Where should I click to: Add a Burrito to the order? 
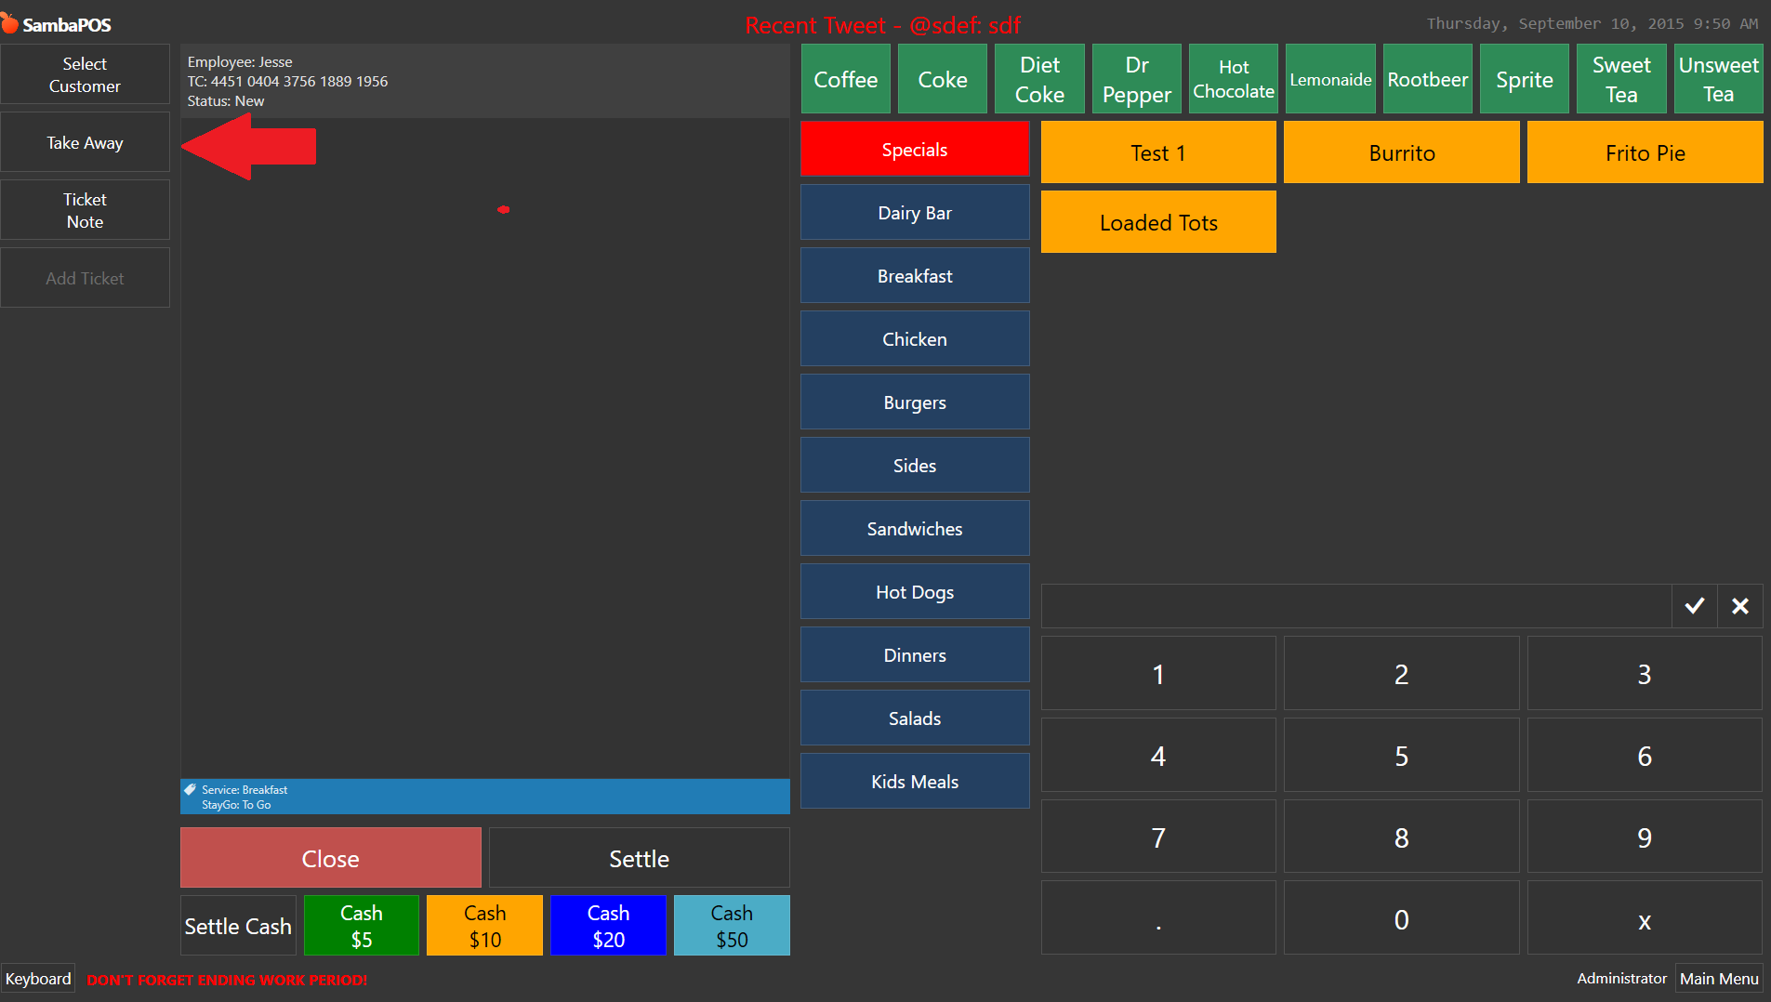(x=1401, y=153)
